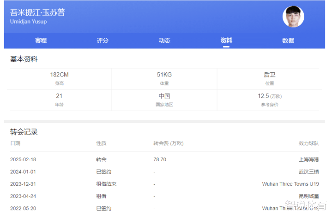The width and height of the screenshot is (332, 217).
Task: Click the 国家地区 label
Action: pyautogui.click(x=164, y=105)
